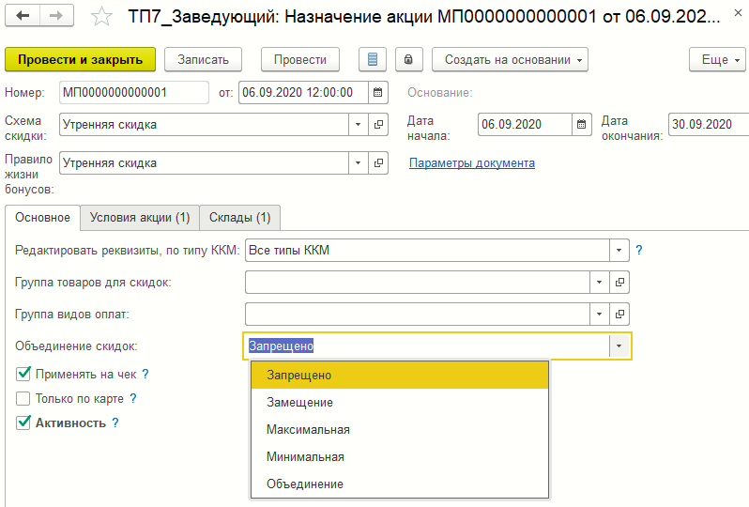This screenshot has height=507, width=749.
Task: Open calendar for Дата начала field
Action: coord(582,124)
